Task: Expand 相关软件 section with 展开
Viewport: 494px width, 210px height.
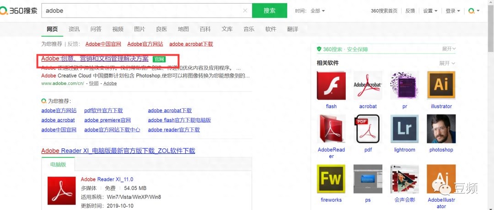Action: (447, 63)
